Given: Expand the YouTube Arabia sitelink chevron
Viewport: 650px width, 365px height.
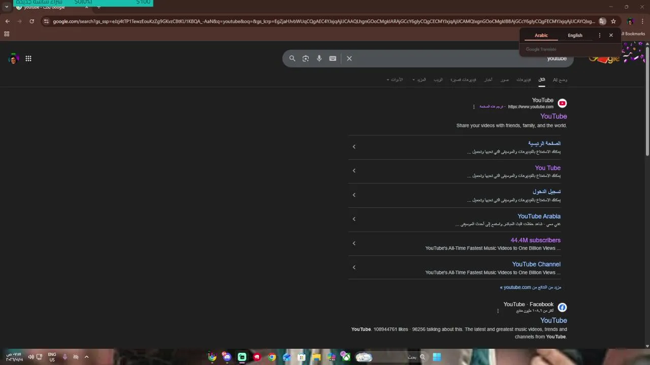Looking at the screenshot, I should click(x=354, y=219).
